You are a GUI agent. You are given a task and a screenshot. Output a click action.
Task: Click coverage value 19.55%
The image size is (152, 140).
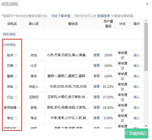pos(108,107)
